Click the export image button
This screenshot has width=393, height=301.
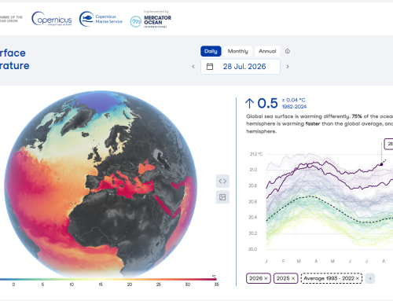[x=222, y=197]
